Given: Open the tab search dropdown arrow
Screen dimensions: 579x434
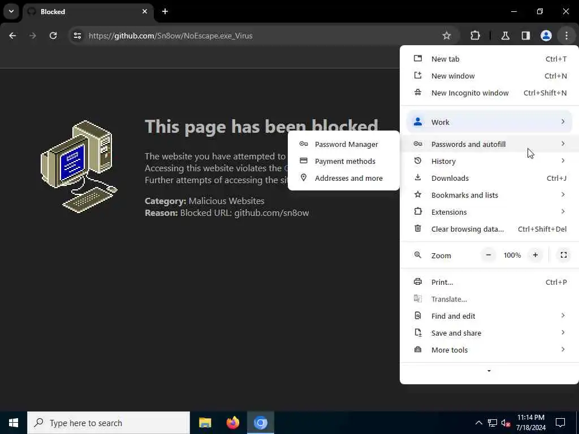Looking at the screenshot, I should coord(11,11).
